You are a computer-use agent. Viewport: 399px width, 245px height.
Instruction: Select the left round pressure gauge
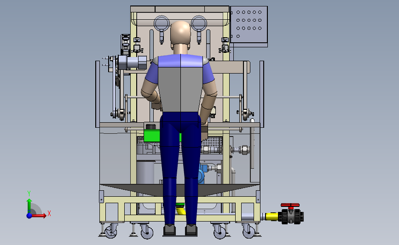[x=162, y=23]
